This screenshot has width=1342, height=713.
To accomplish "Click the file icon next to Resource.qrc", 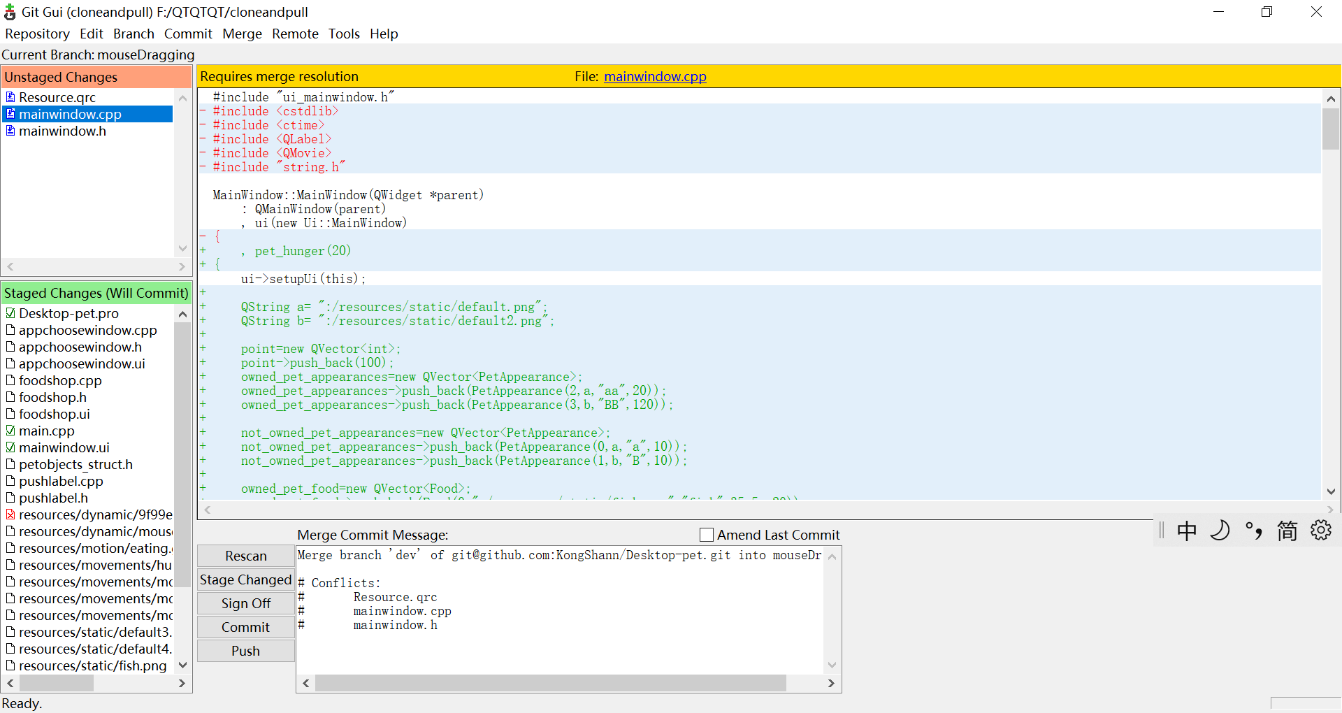I will 10,97.
